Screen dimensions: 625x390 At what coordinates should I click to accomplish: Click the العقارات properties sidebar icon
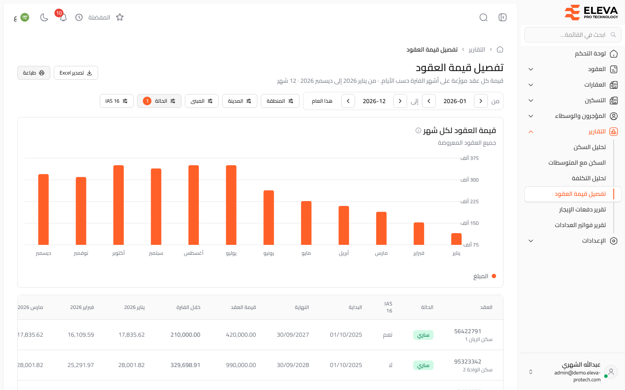[x=614, y=85]
